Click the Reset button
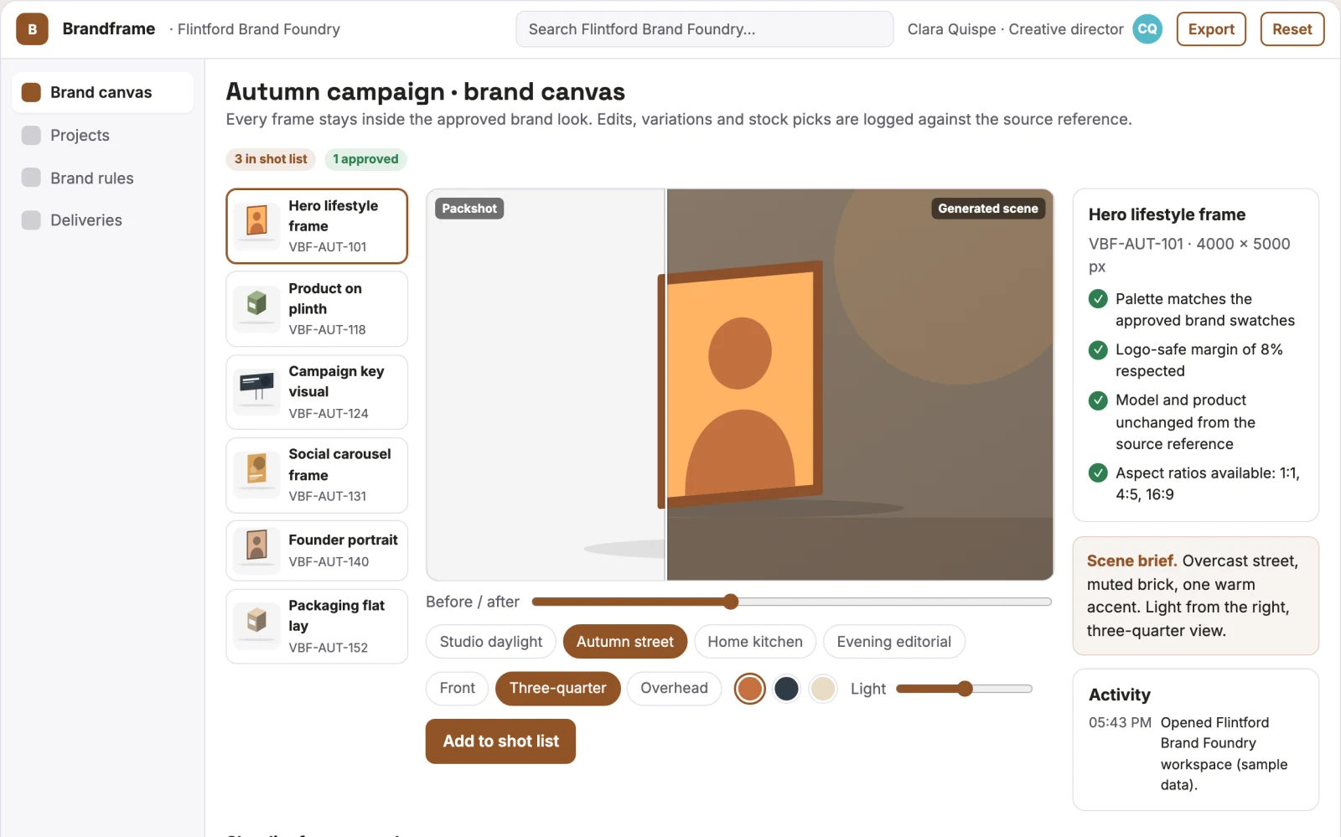The height and width of the screenshot is (837, 1341). [1292, 29]
